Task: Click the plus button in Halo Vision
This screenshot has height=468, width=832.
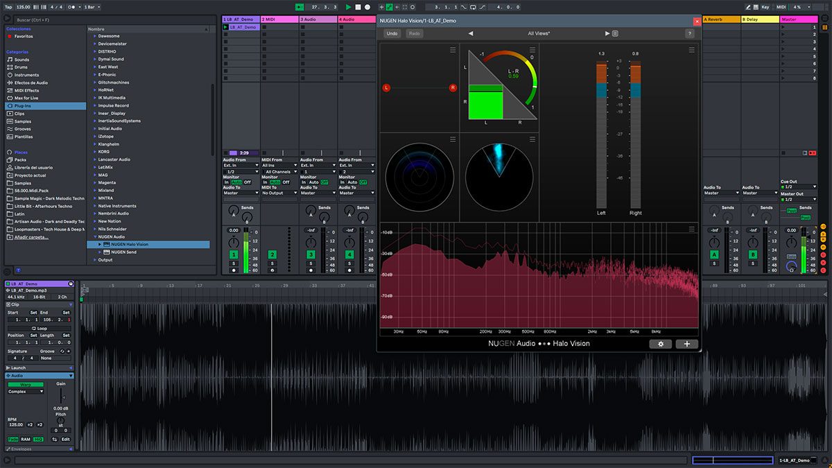Action: click(687, 344)
